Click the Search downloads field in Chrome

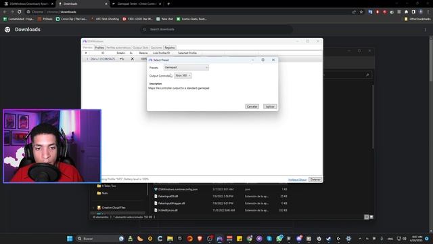coord(216,29)
